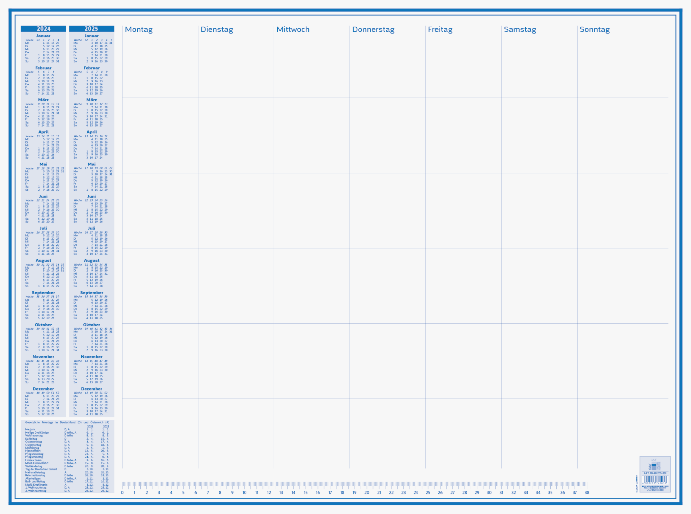
Task: Click the Dezember heading under 2025
Action: pos(91,389)
